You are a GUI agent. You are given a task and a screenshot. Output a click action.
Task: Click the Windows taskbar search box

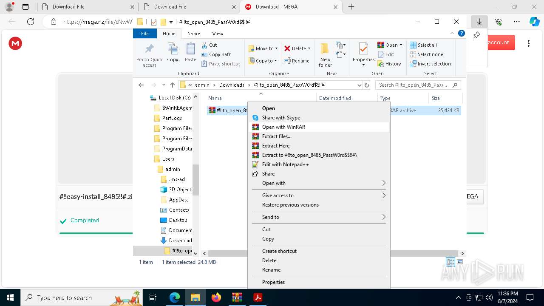pos(82,297)
